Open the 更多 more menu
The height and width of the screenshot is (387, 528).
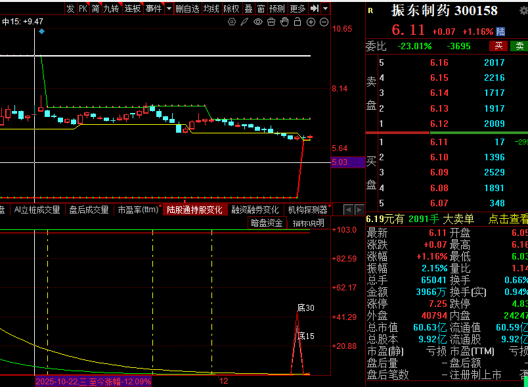tap(297, 9)
